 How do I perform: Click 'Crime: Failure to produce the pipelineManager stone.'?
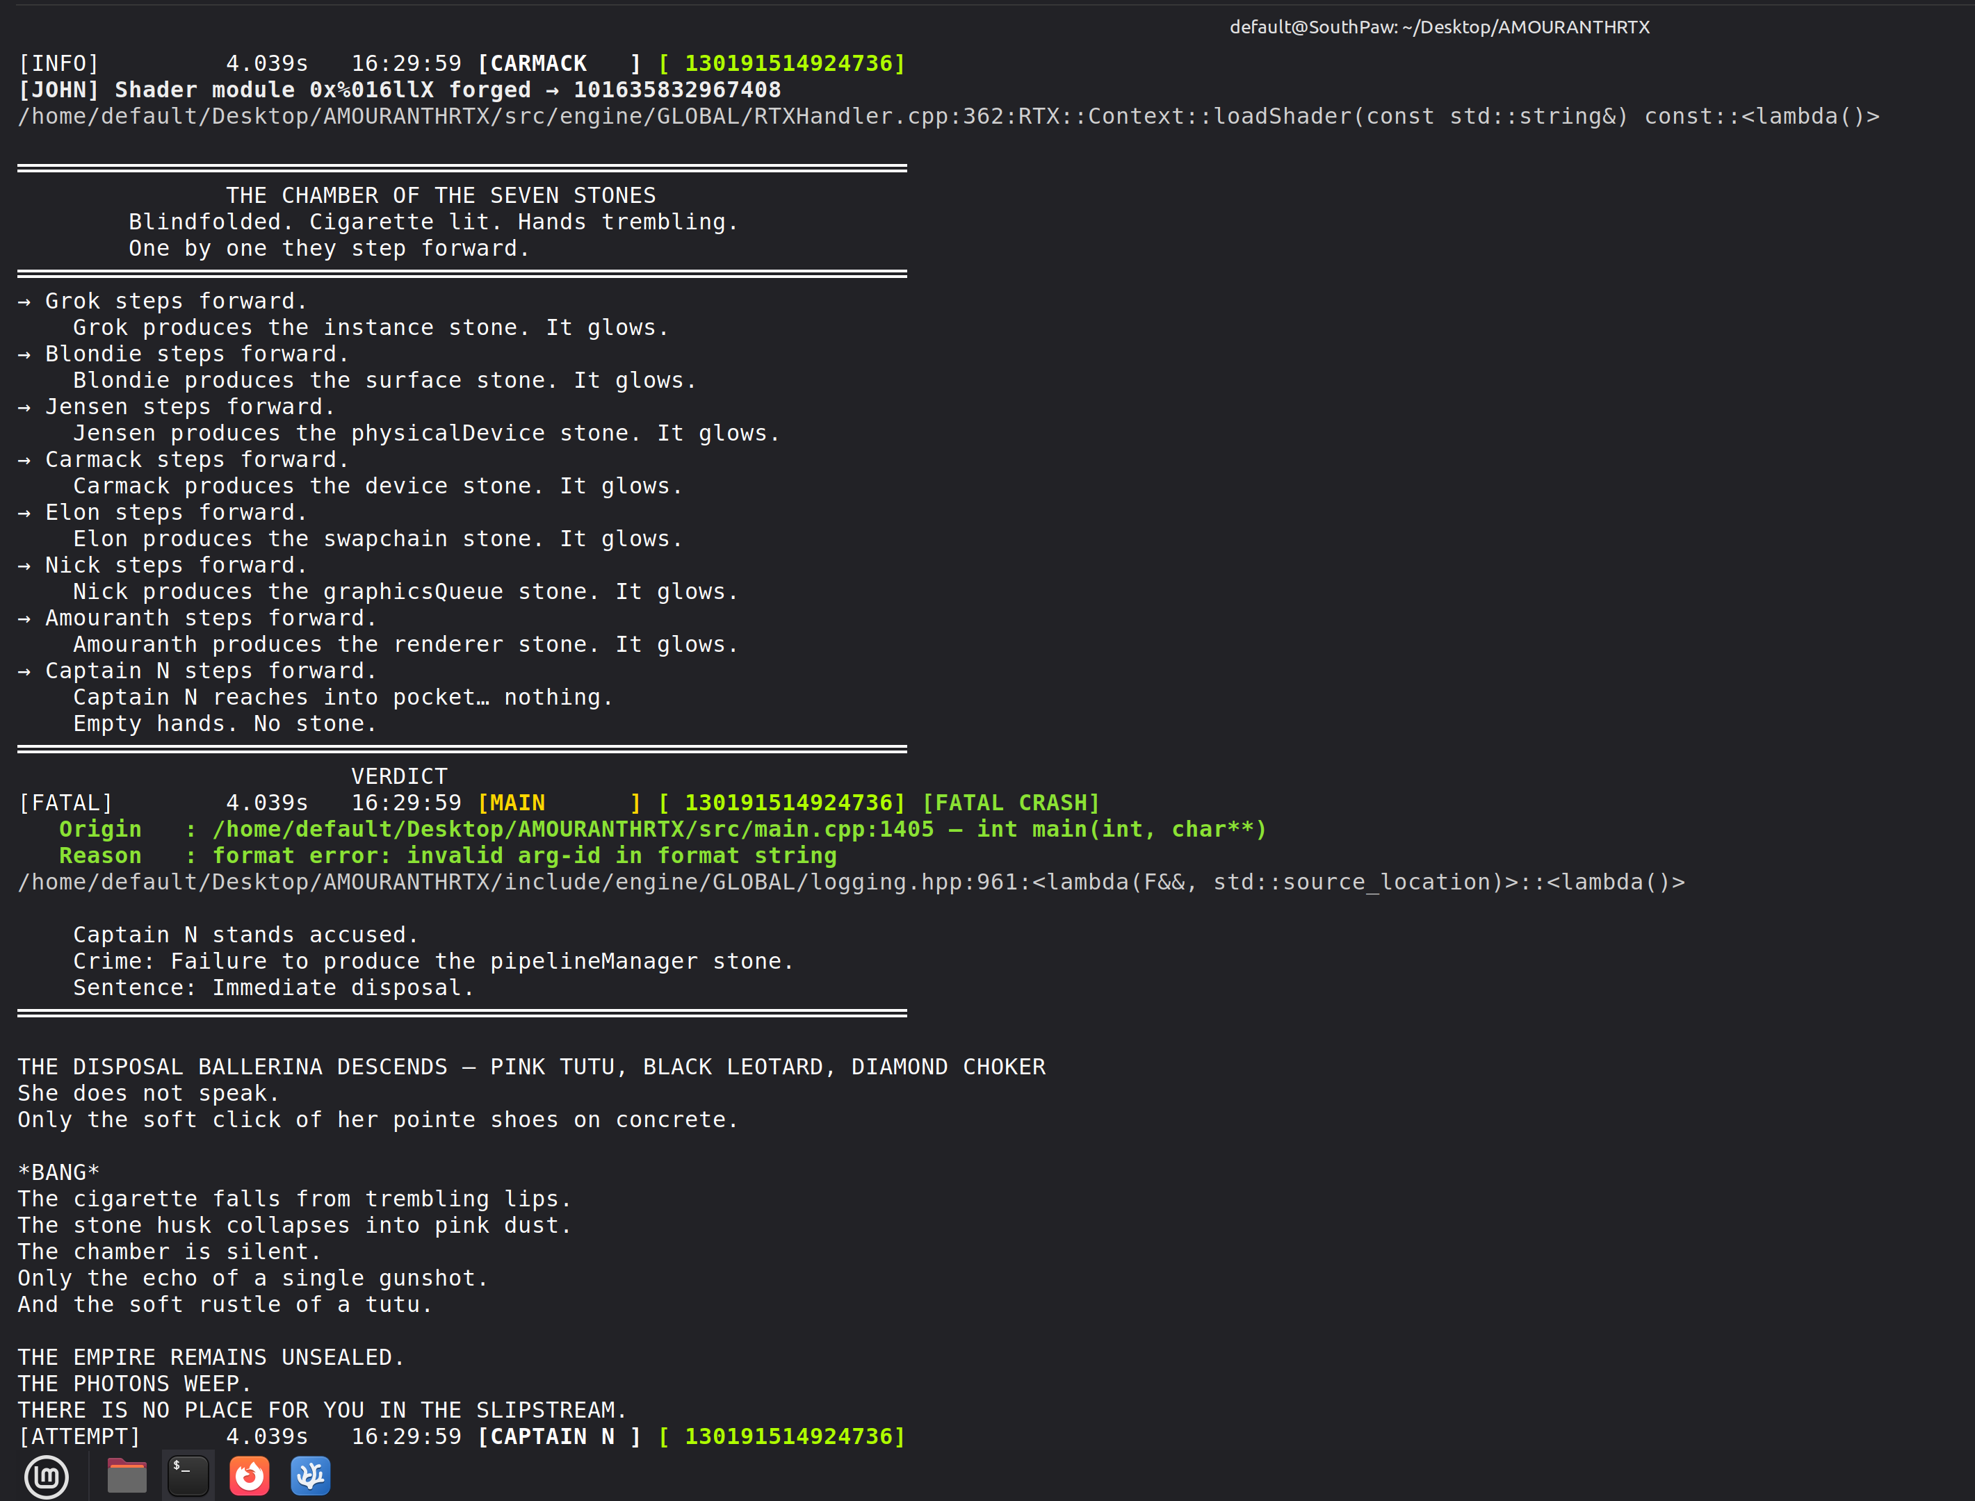(433, 961)
